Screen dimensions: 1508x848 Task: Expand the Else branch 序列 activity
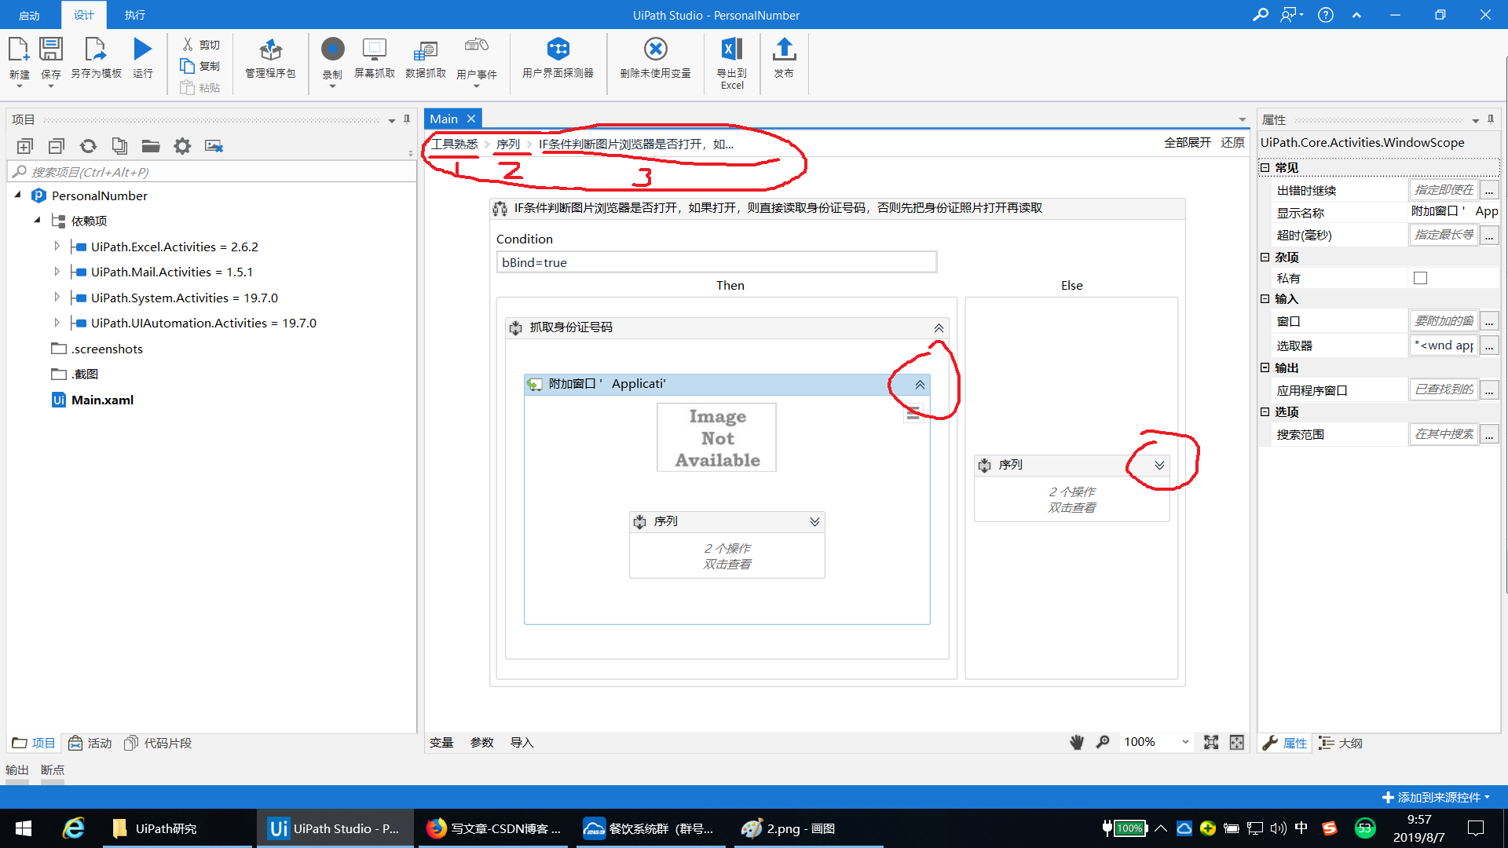(1160, 465)
